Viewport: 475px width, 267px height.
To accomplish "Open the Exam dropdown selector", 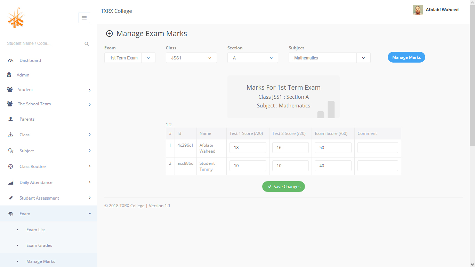I will click(130, 58).
